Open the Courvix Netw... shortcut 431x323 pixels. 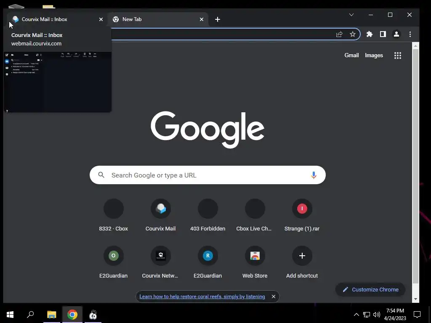(160, 263)
